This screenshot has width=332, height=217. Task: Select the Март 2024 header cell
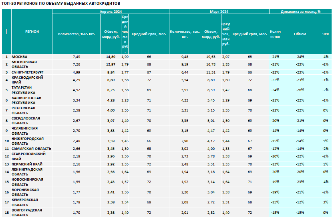coord(219,12)
